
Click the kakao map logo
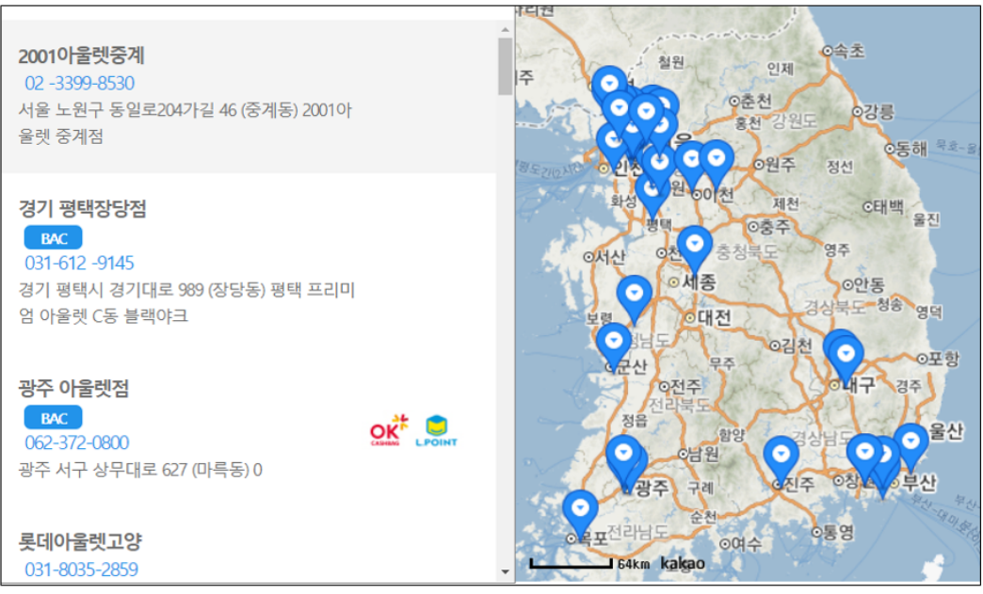pos(682,563)
